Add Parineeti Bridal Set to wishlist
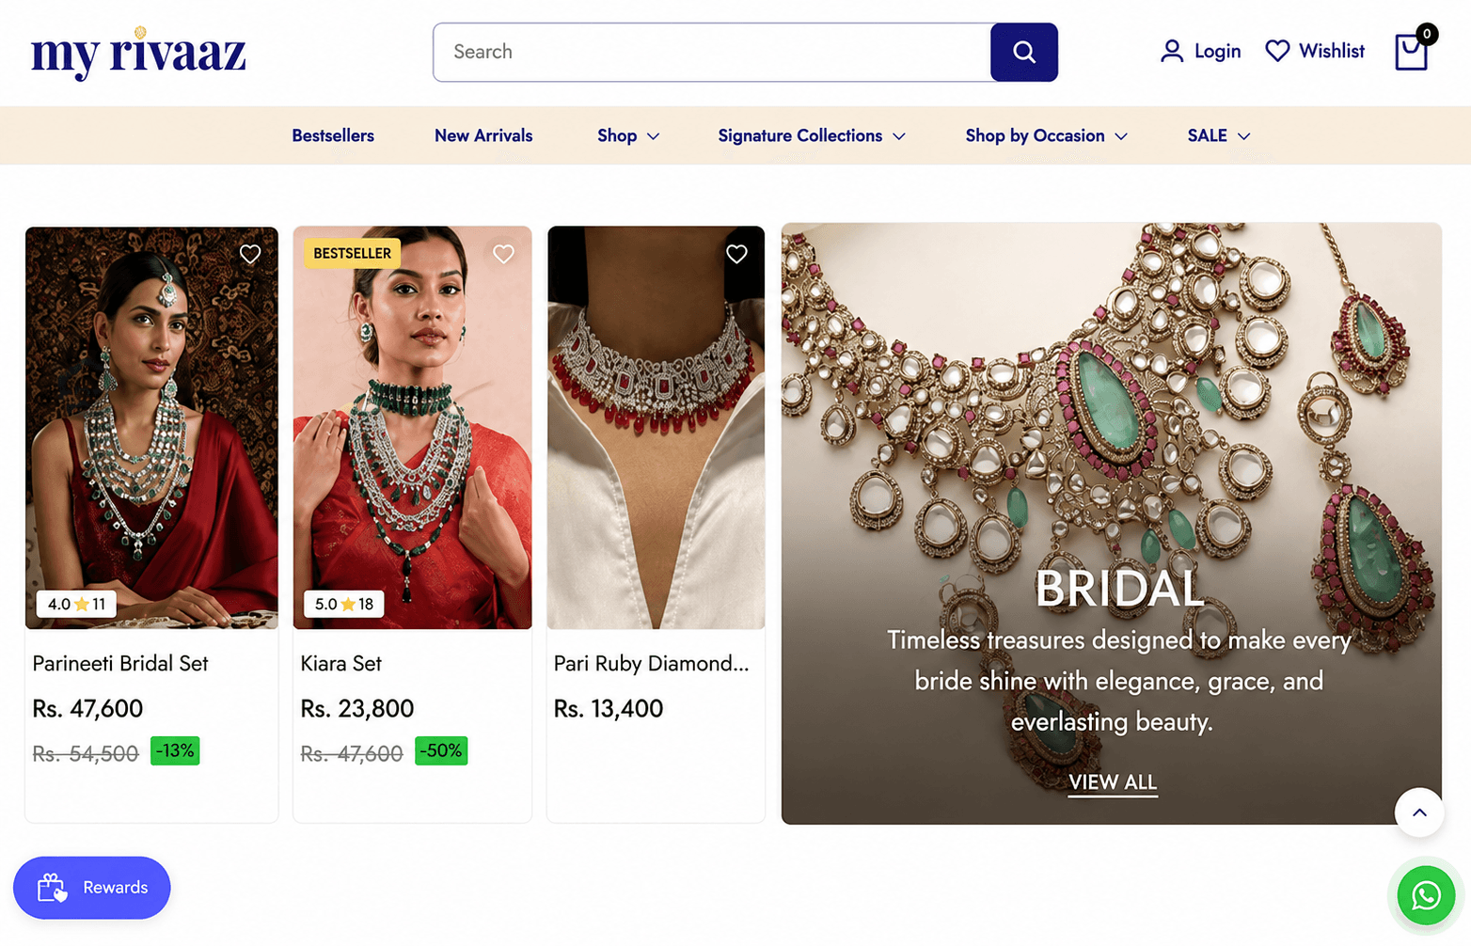Screen dimensions: 1471x946 [250, 254]
